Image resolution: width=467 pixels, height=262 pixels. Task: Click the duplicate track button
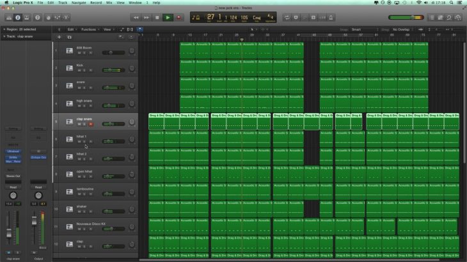tap(69, 37)
